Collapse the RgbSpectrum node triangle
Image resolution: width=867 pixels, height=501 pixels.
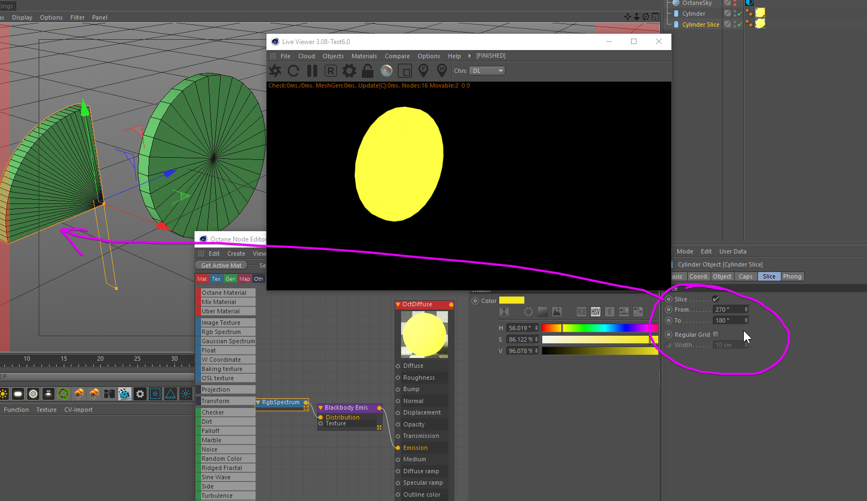point(258,403)
